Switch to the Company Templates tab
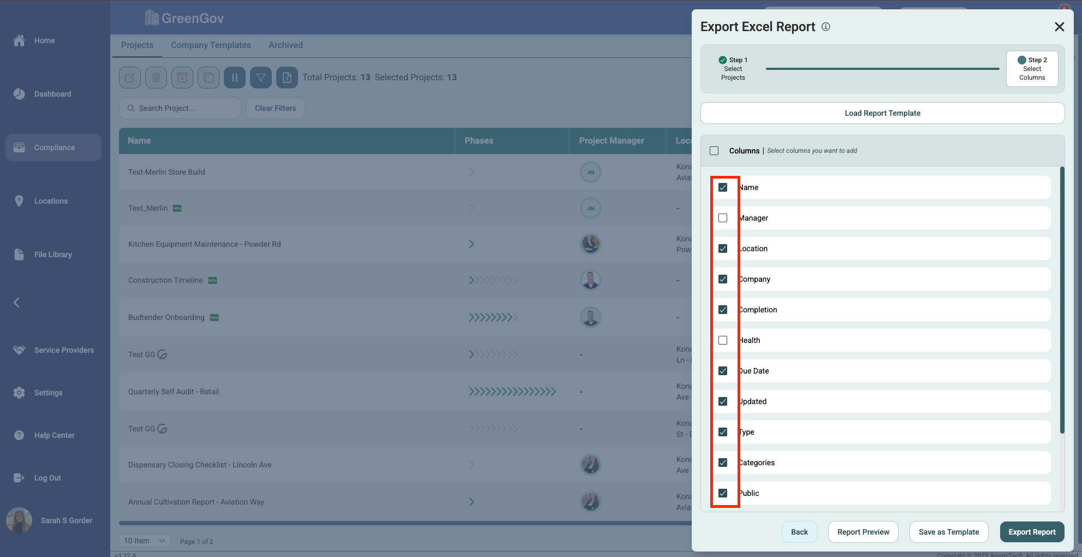The width and height of the screenshot is (1082, 557). coord(211,45)
